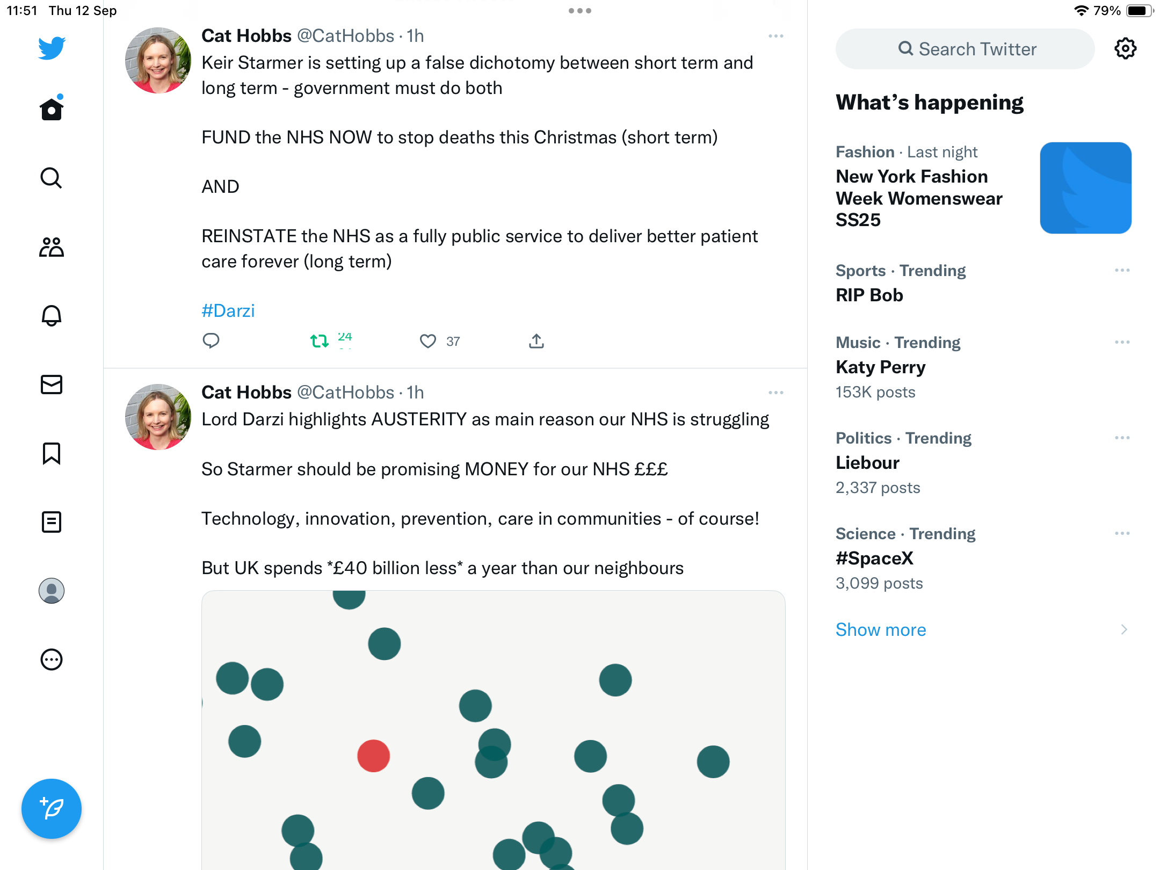Image resolution: width=1160 pixels, height=870 pixels.
Task: Open the spending dot chart image
Action: (x=493, y=730)
